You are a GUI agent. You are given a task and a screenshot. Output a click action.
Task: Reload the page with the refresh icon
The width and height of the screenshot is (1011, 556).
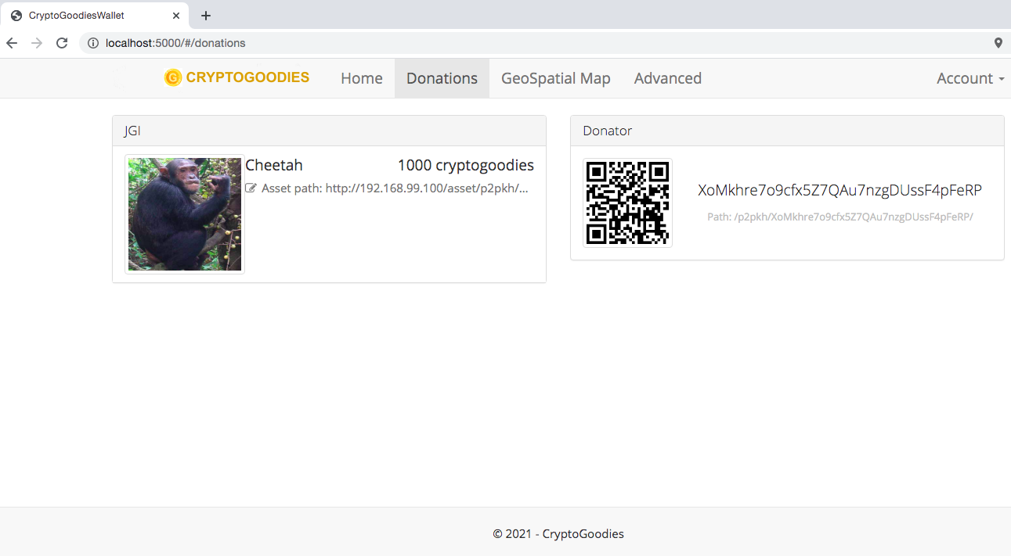[x=62, y=43]
